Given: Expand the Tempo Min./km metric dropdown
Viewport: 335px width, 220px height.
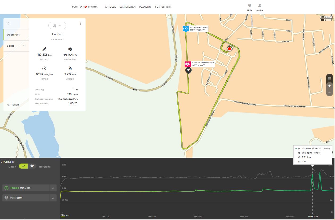Looking at the screenshot, I should (53, 188).
